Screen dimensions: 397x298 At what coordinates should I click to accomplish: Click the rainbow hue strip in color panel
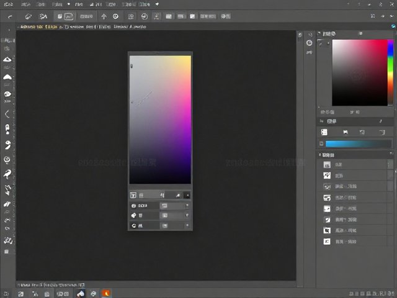(391, 72)
